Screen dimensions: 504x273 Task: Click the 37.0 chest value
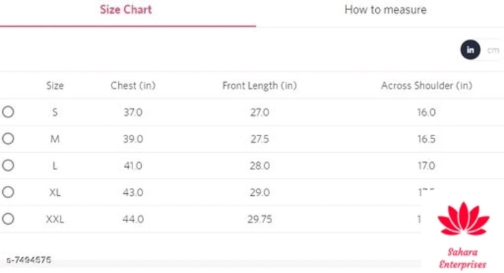tap(133, 112)
